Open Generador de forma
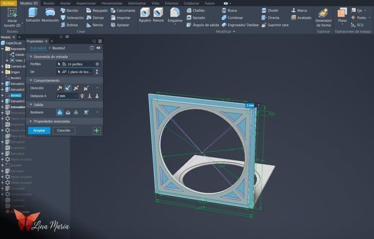 (x=323, y=17)
